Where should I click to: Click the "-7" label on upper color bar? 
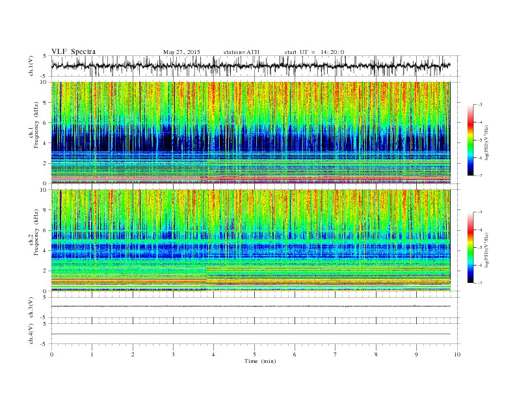479,176
